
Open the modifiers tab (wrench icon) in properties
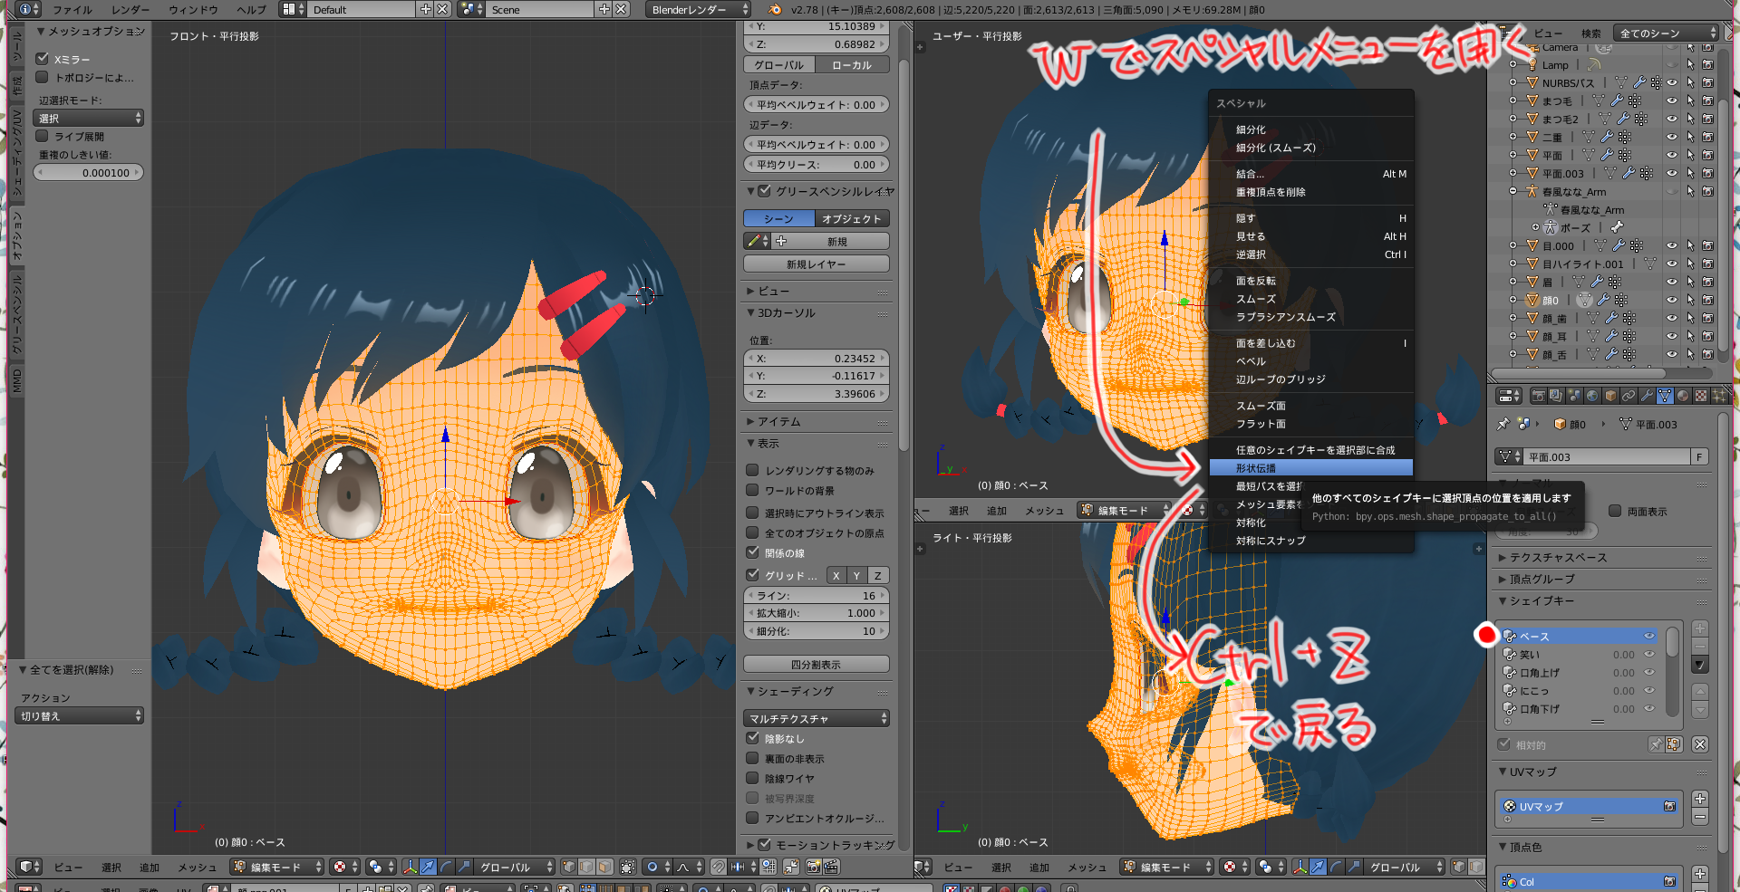tap(1647, 396)
